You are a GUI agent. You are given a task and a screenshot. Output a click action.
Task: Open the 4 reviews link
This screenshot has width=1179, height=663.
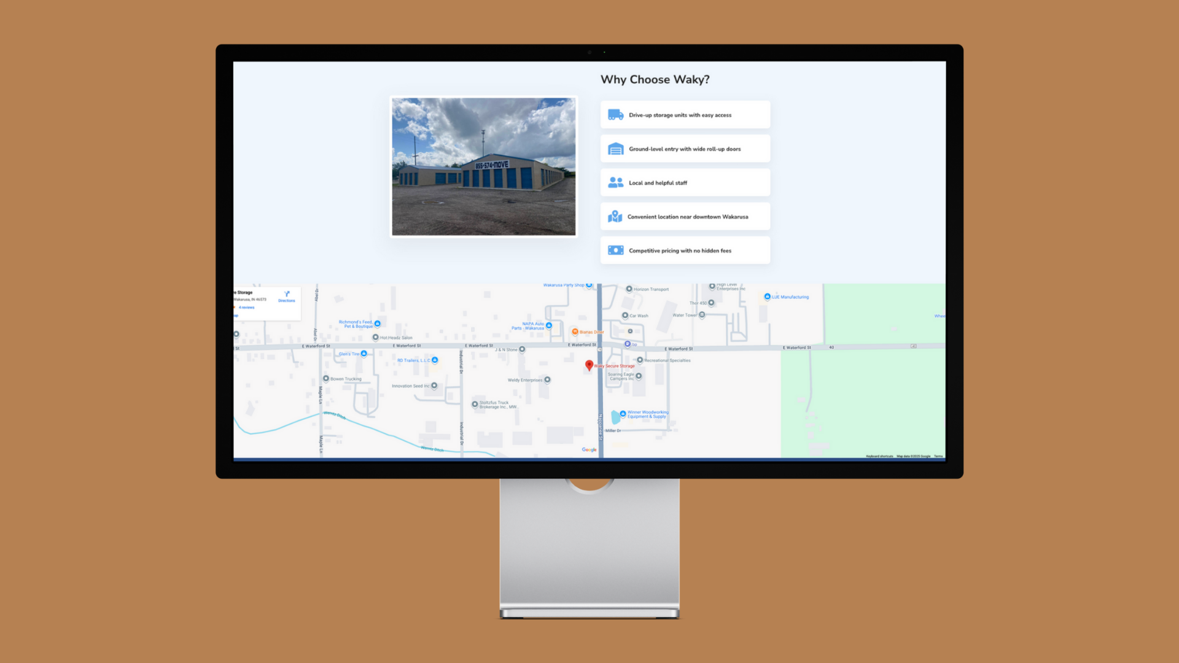246,308
